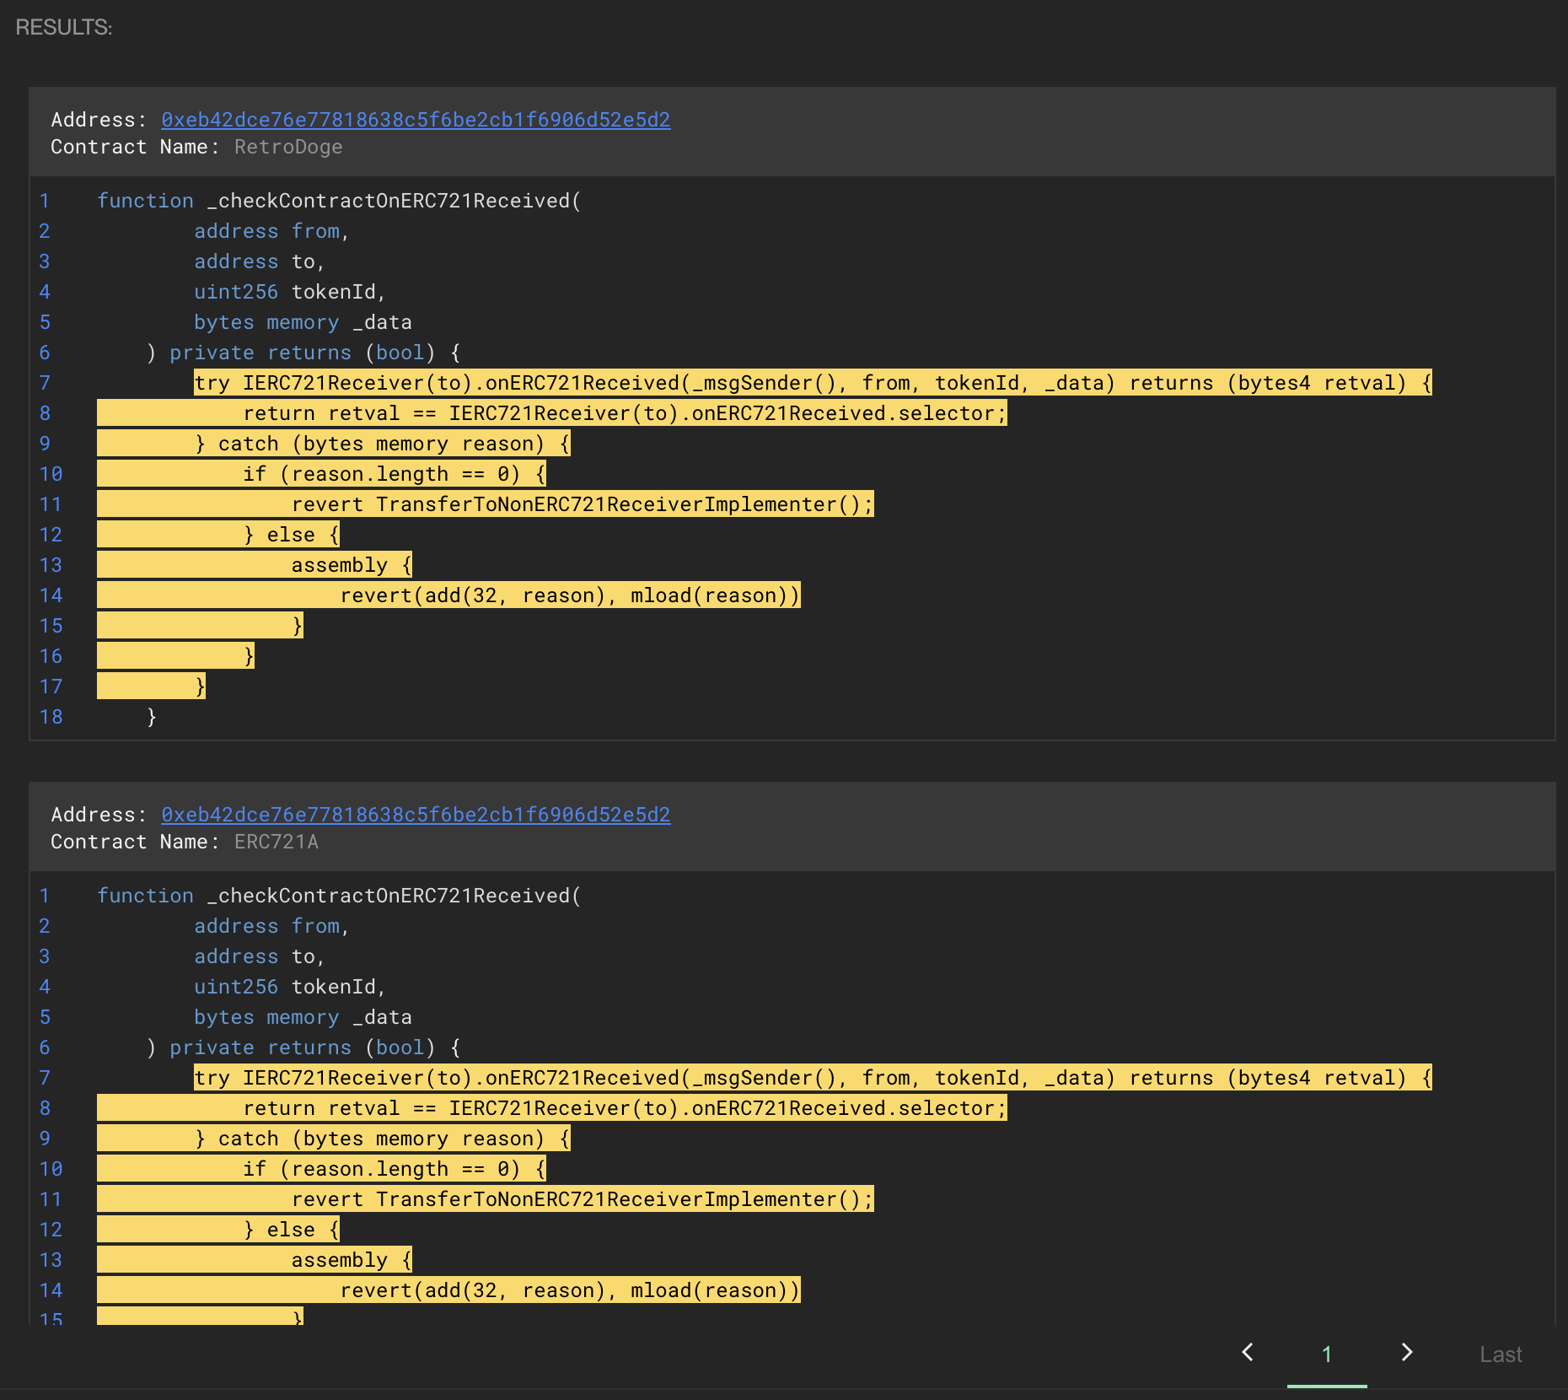Image resolution: width=1568 pixels, height=1400 pixels.
Task: Click 'bytes memory _data' in ERC721A snippet
Action: [303, 1017]
